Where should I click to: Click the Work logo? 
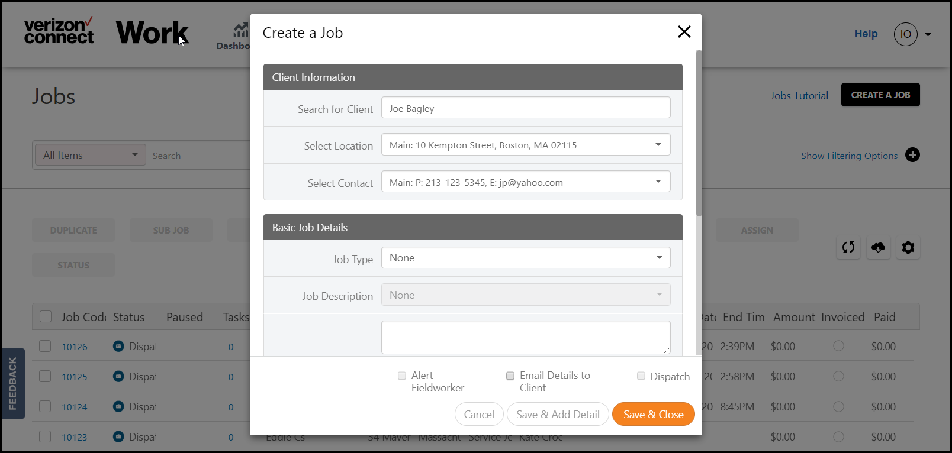click(x=152, y=33)
